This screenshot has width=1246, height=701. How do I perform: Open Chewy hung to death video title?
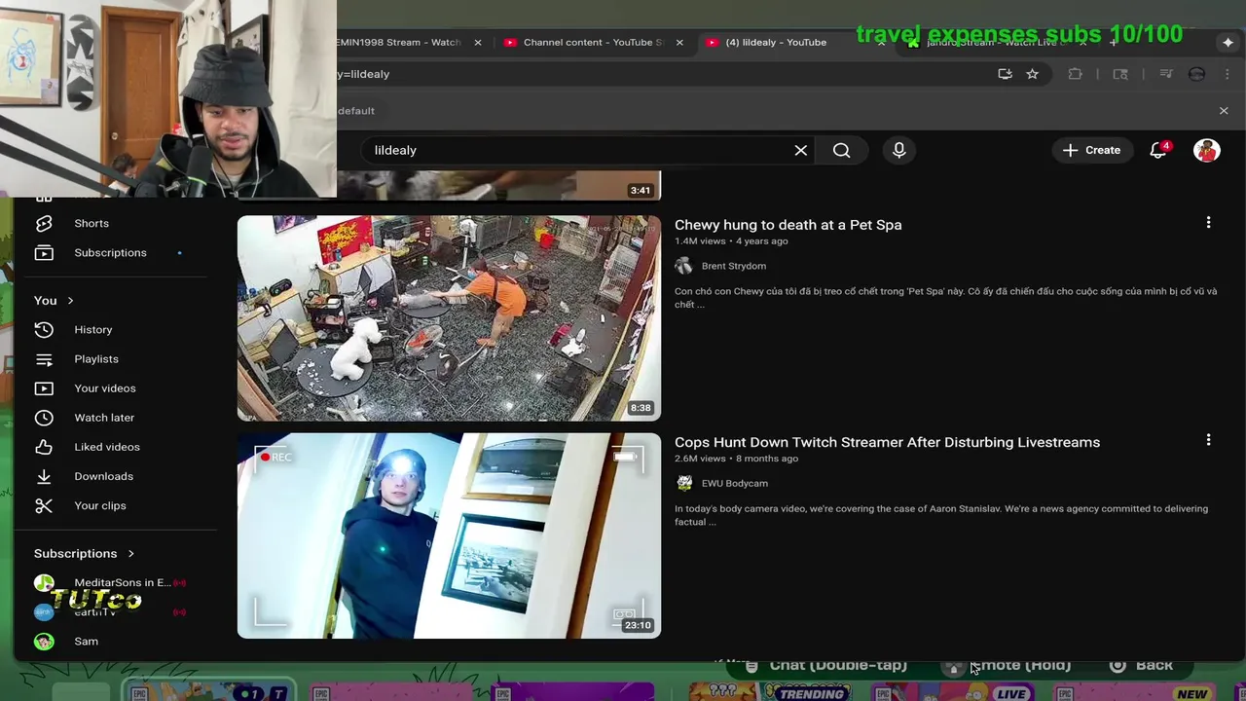788,224
